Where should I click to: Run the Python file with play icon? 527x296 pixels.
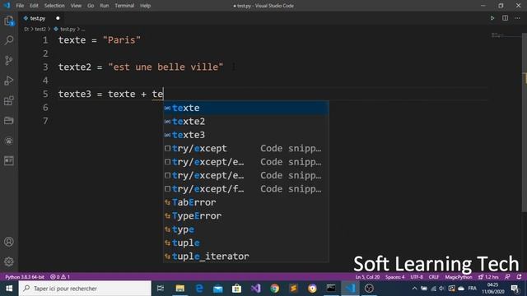492,18
